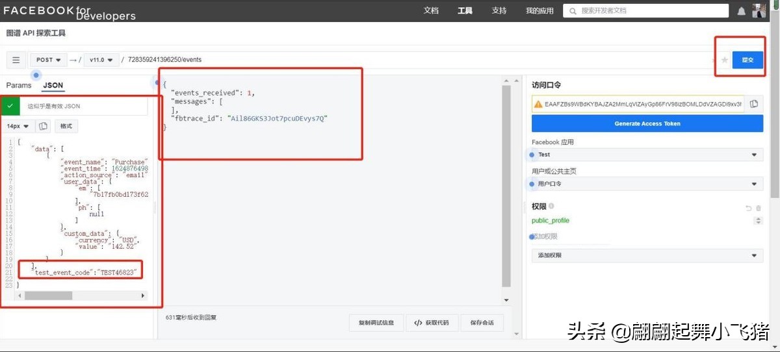The height and width of the screenshot is (352, 780).
Task: Click the token warning triangle icon
Action: pos(538,104)
